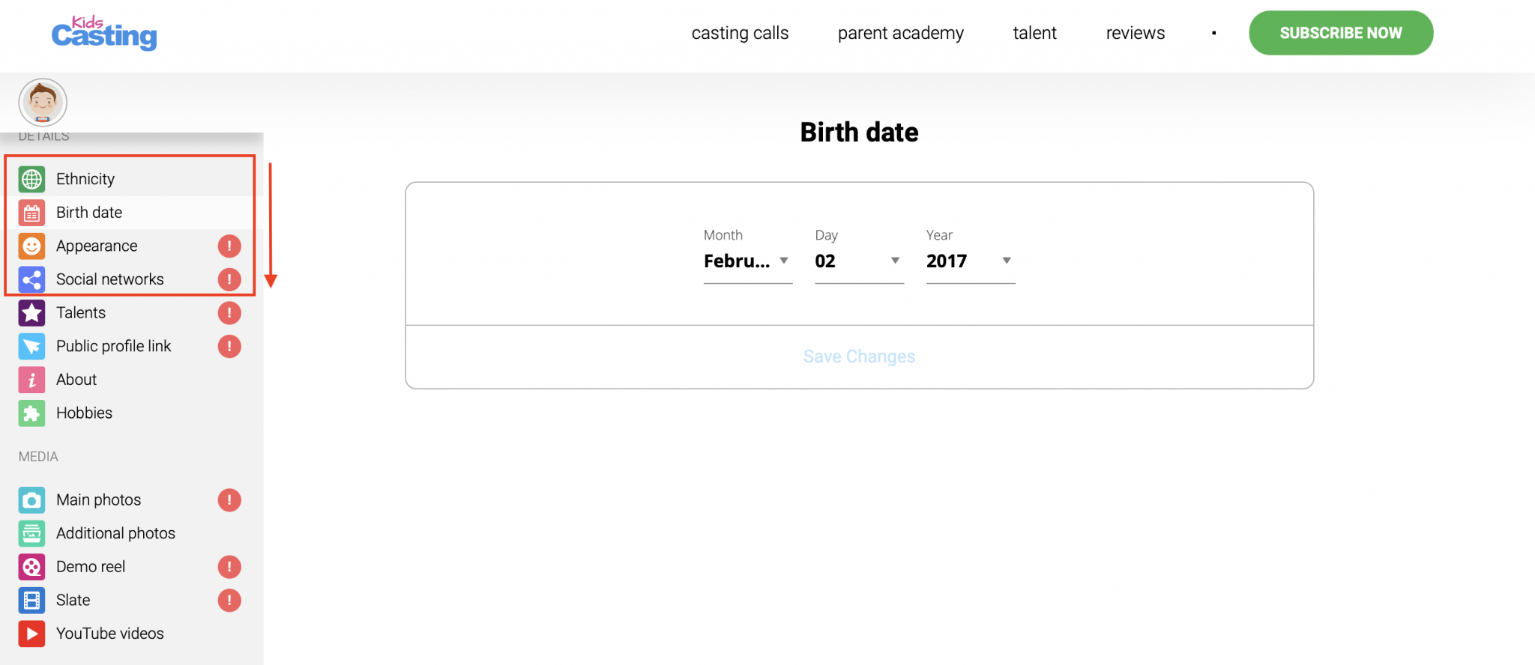Open the parent academy menu item
This screenshot has height=665, width=1535.
(x=900, y=33)
